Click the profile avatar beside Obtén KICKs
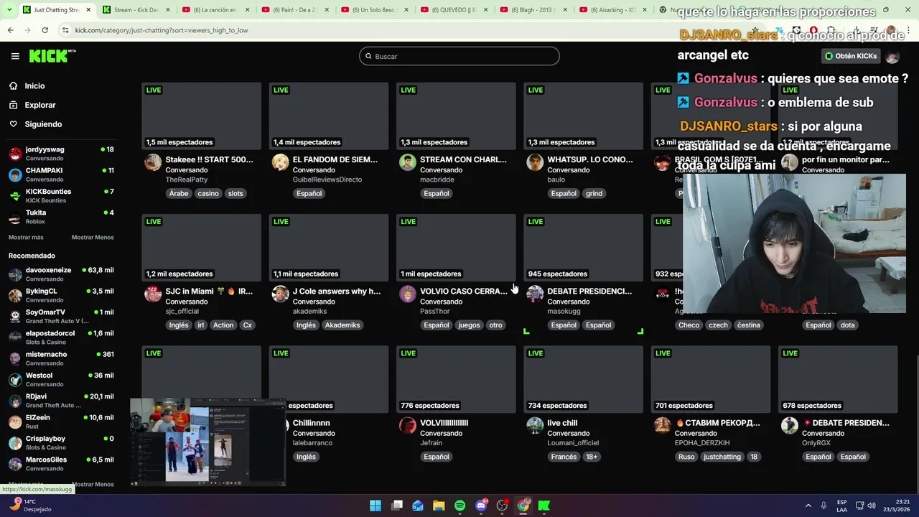This screenshot has width=919, height=517. pos(892,56)
